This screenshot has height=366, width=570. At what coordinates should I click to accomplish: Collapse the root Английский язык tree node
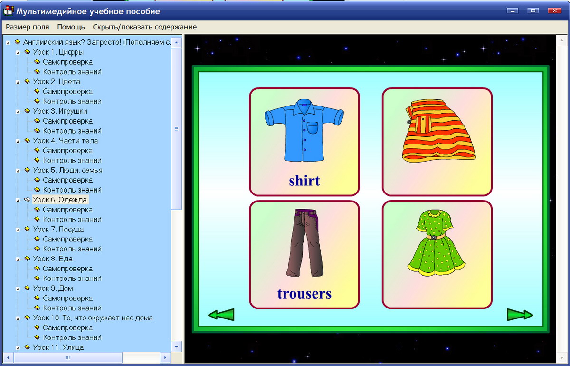(x=8, y=43)
